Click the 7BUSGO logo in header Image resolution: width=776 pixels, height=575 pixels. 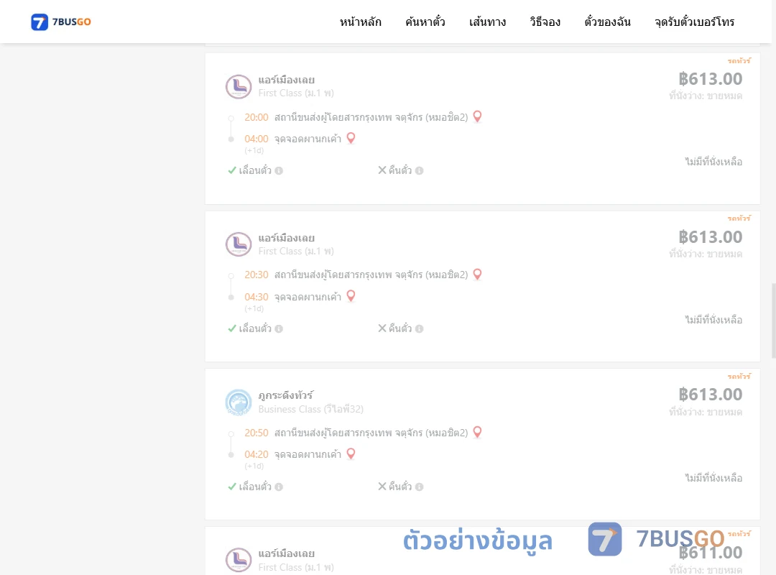(61, 22)
